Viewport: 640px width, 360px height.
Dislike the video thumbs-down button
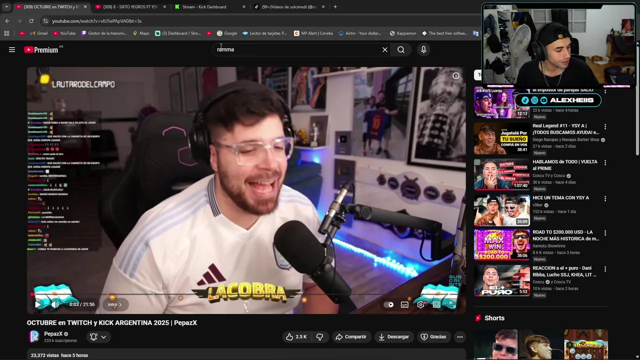(319, 337)
